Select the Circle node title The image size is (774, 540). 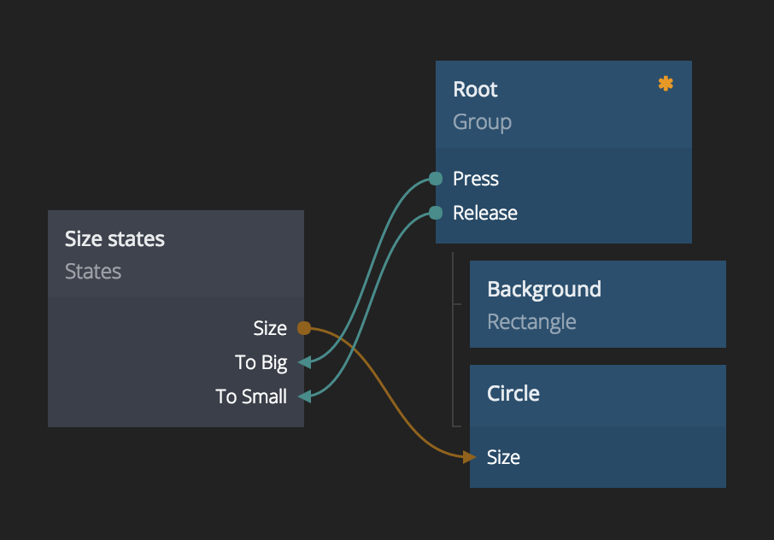pyautogui.click(x=513, y=394)
